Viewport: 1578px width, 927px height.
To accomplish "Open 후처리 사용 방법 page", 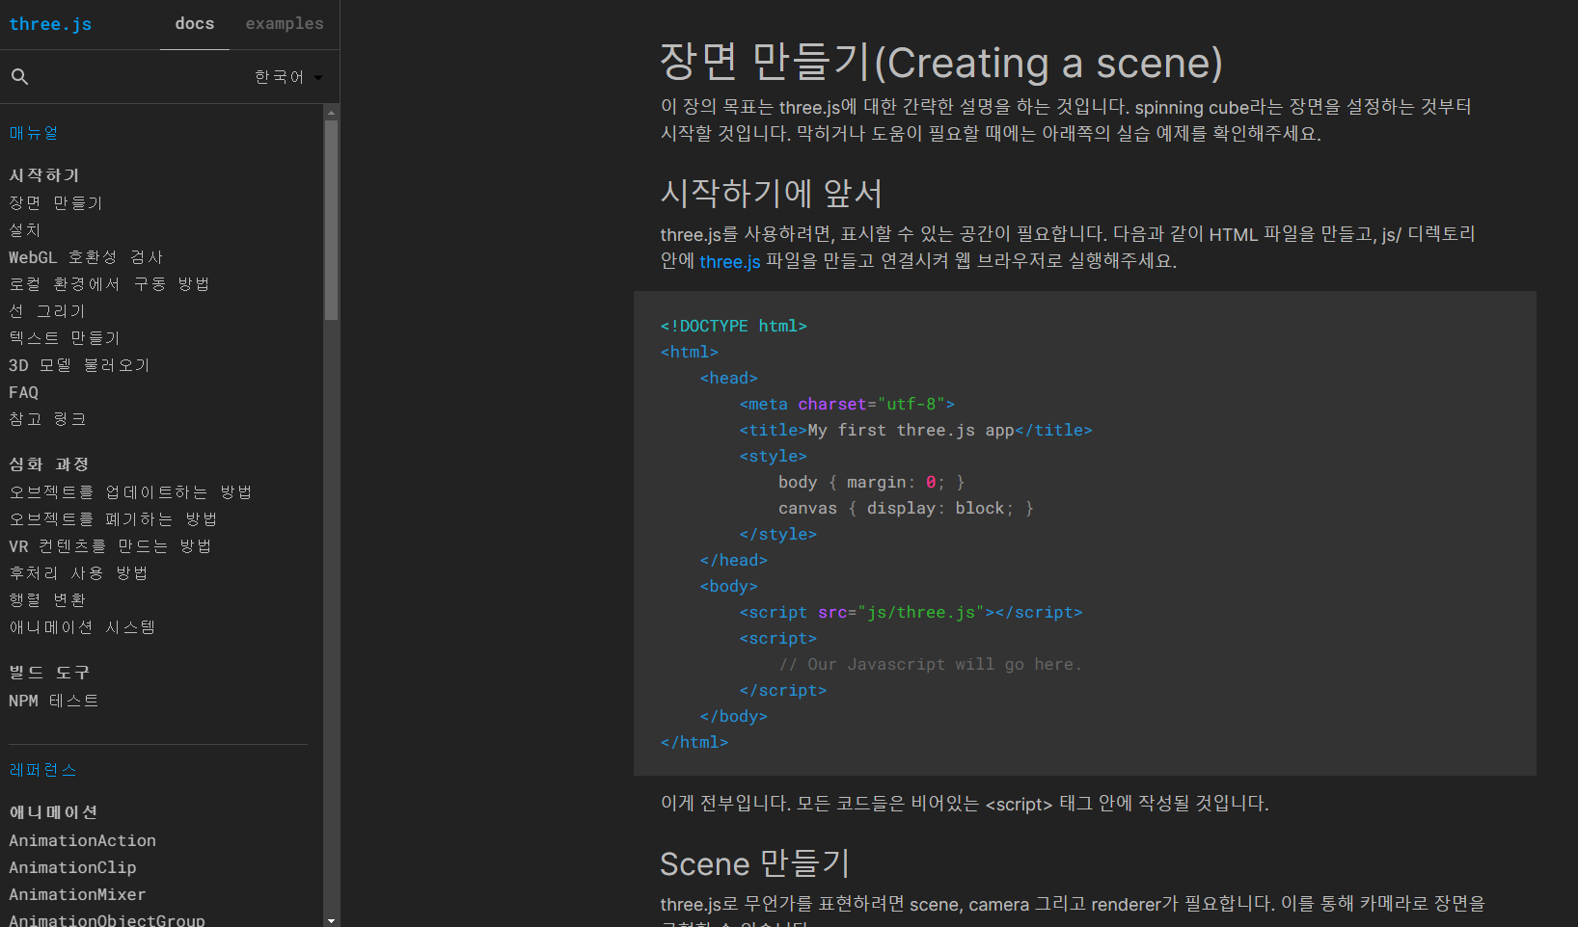I will point(78,573).
